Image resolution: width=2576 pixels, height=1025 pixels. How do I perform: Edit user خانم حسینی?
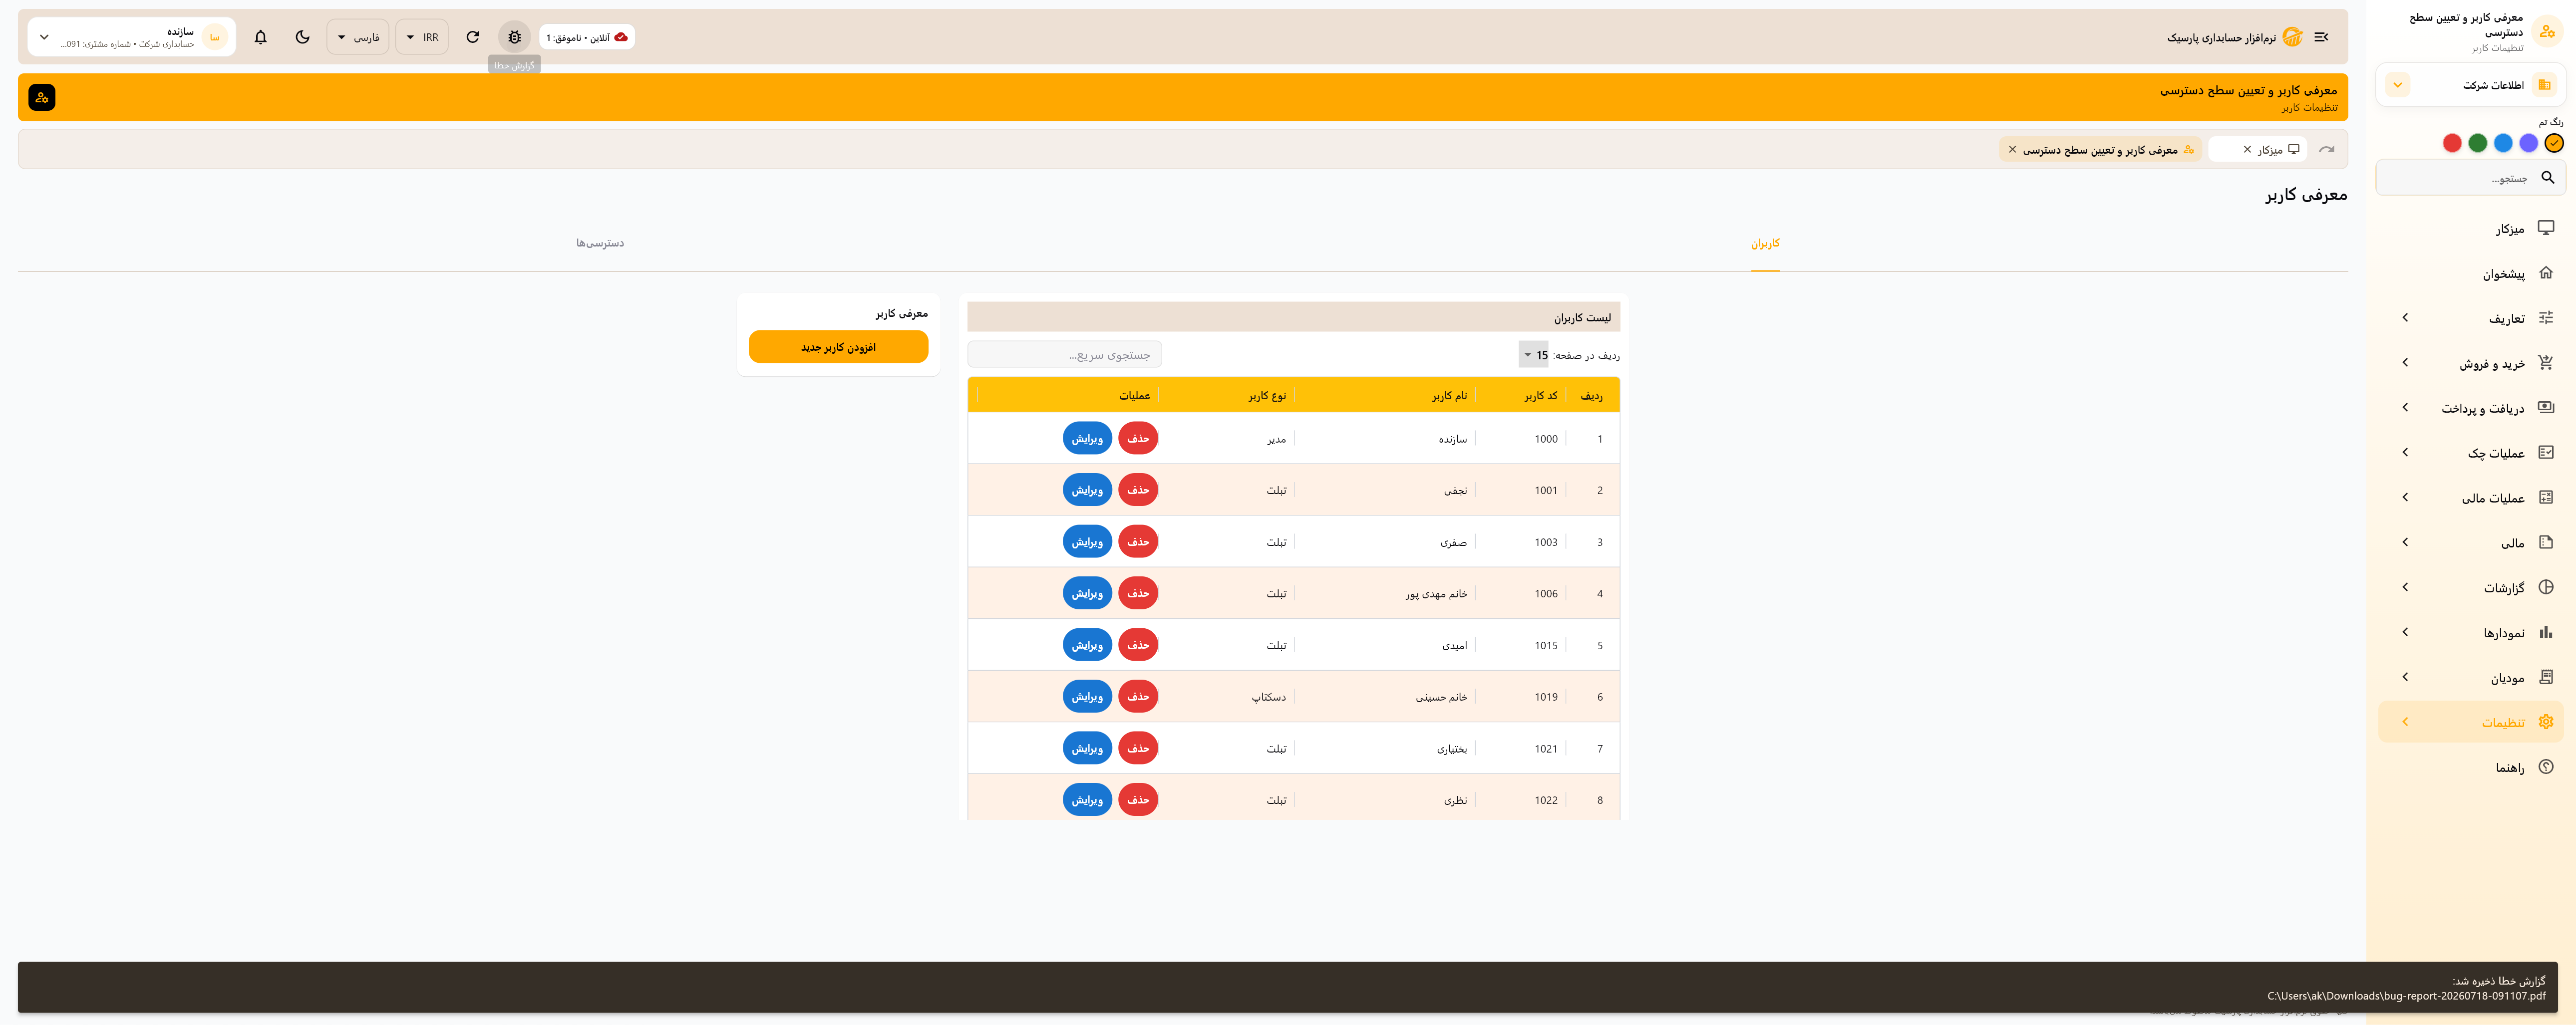(x=1087, y=696)
